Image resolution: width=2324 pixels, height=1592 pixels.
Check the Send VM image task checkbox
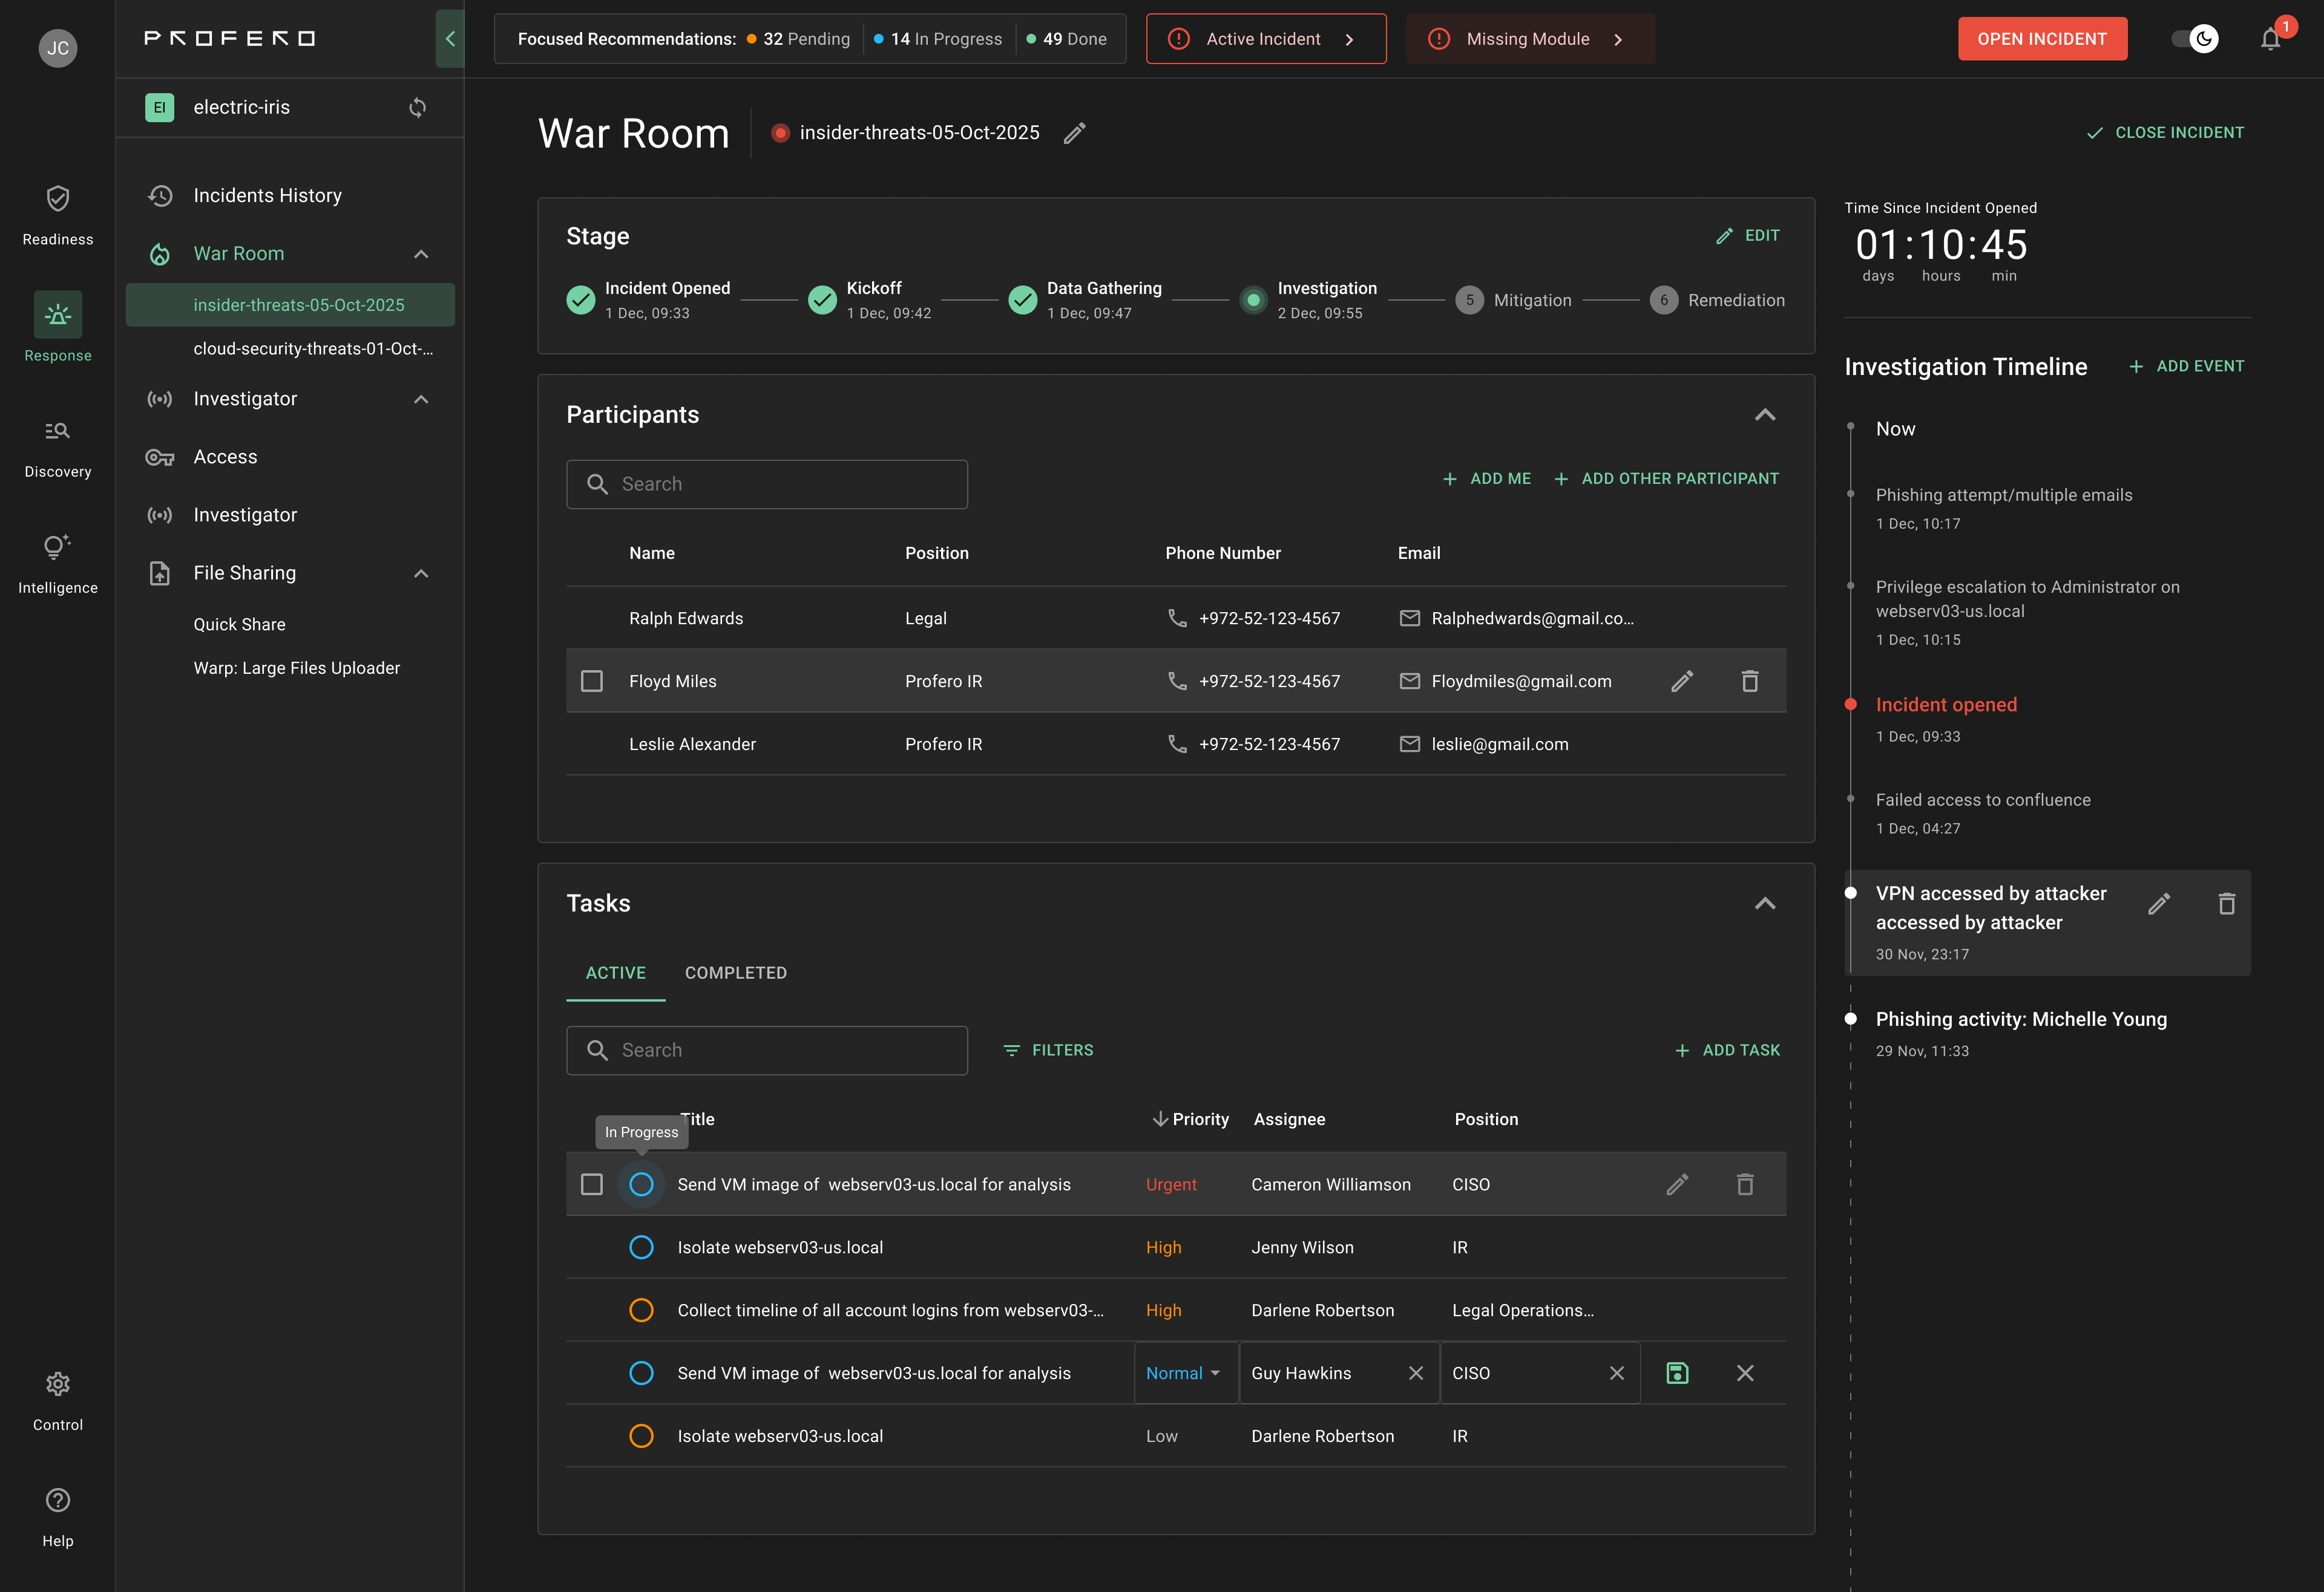592,1183
